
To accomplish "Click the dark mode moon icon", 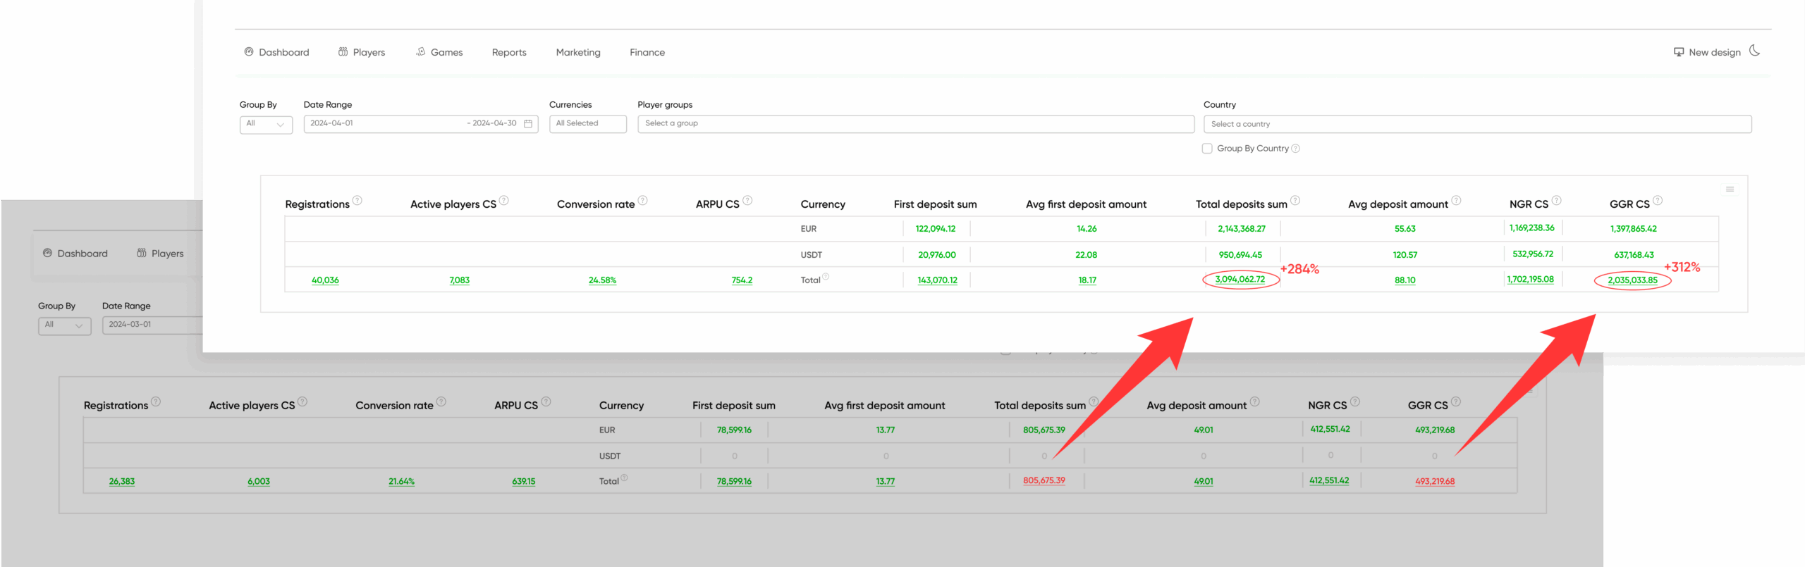I will [1754, 51].
